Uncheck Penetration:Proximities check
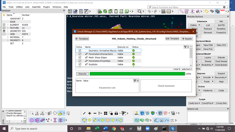This screenshot has width=235, height=132. 80,61
